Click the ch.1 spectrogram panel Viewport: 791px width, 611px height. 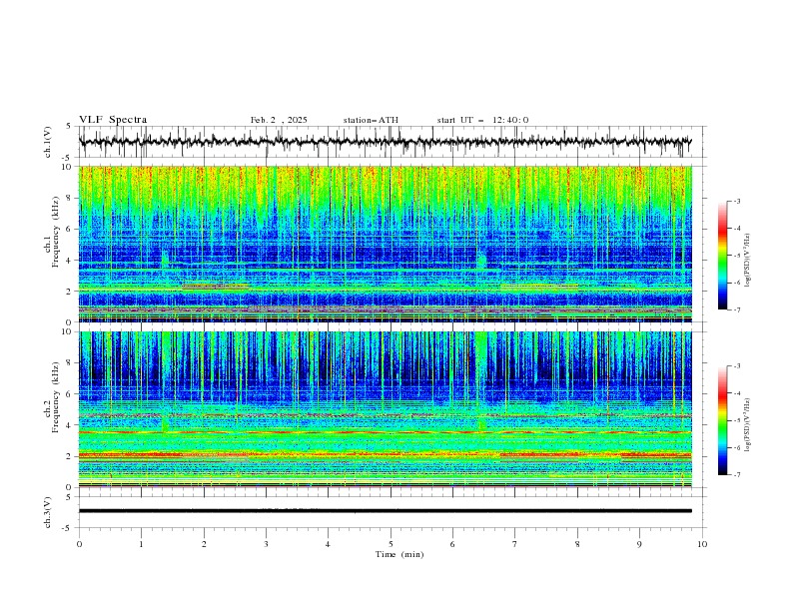(385, 244)
